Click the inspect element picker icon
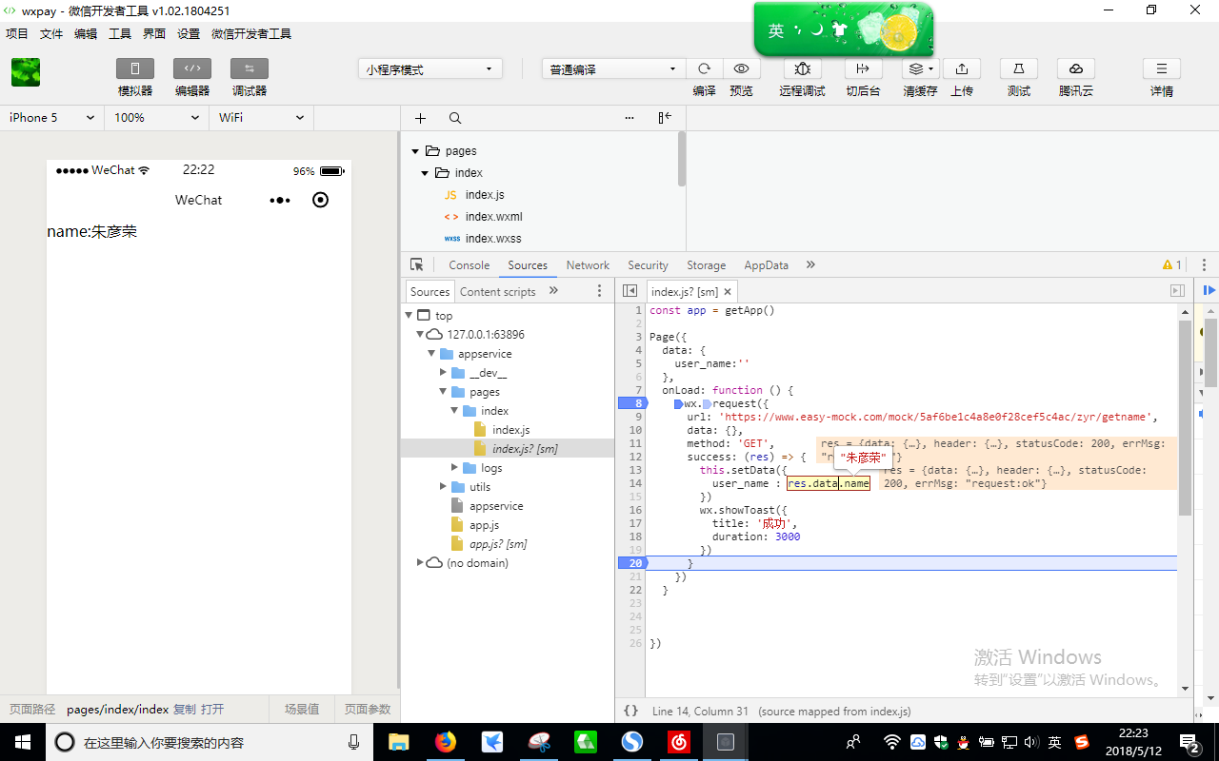This screenshot has height=761, width=1219. point(417,265)
